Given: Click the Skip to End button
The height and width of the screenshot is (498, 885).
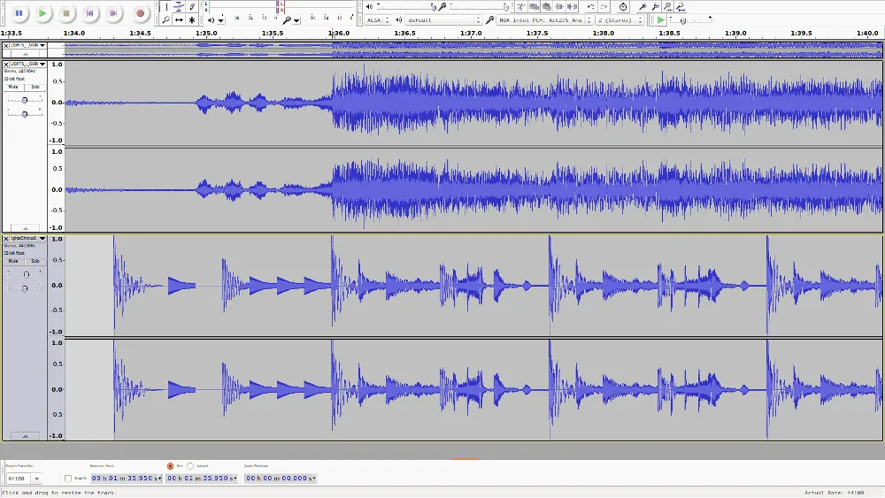Looking at the screenshot, I should point(113,13).
